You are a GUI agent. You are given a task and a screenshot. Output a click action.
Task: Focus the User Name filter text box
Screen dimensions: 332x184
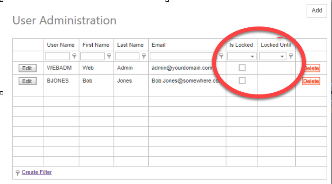point(57,56)
